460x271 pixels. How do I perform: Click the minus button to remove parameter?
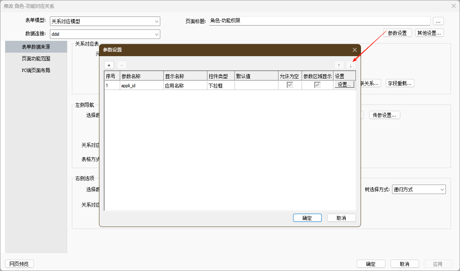(x=122, y=65)
